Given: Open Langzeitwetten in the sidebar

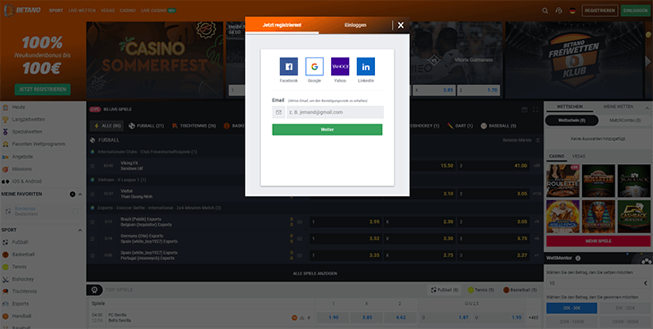Looking at the screenshot, I should 29,119.
